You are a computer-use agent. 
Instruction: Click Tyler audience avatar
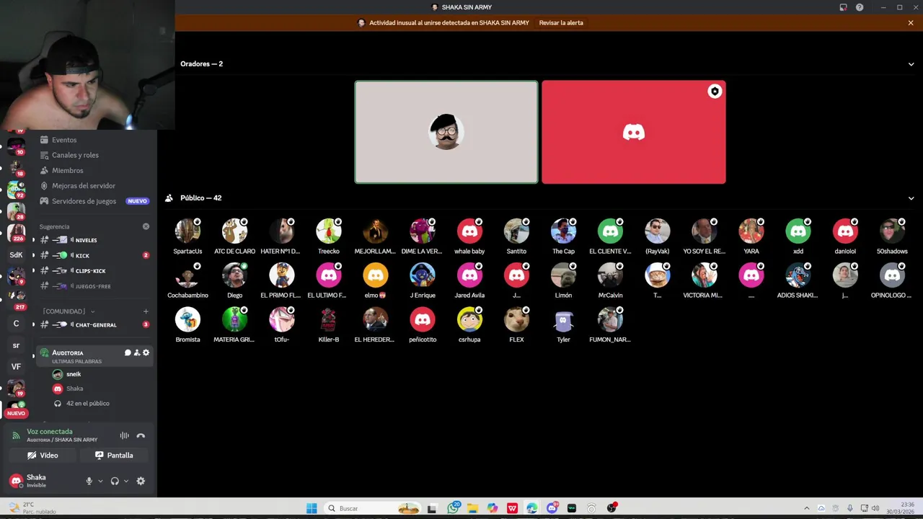(563, 319)
